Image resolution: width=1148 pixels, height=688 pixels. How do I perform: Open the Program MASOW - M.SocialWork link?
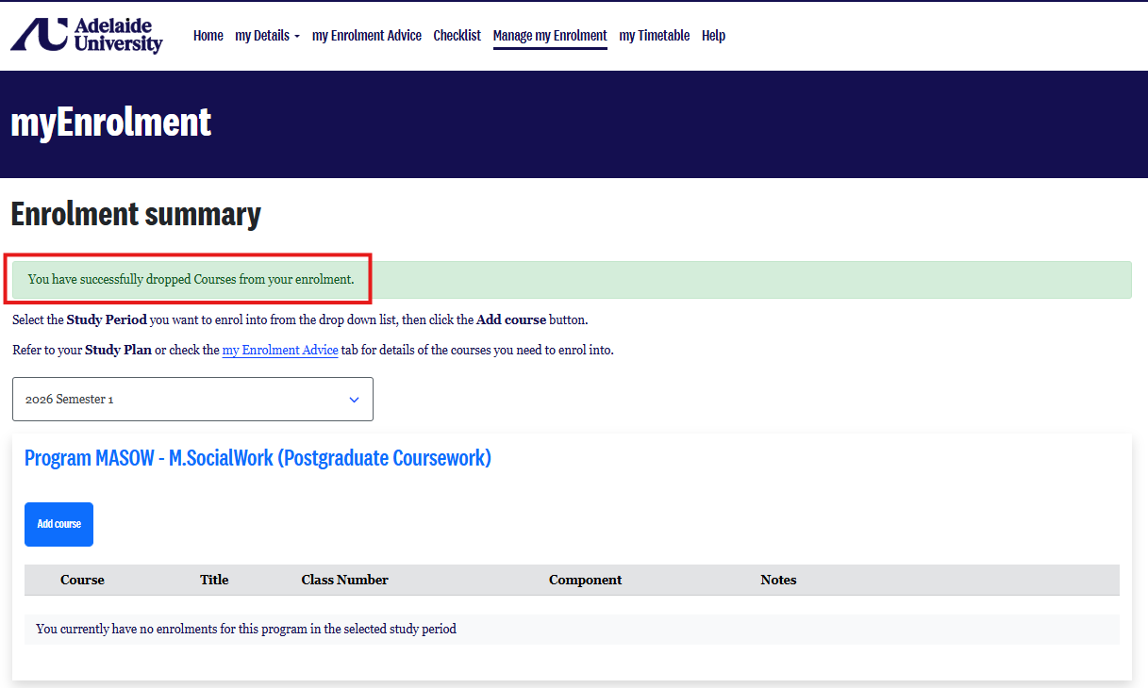(258, 458)
